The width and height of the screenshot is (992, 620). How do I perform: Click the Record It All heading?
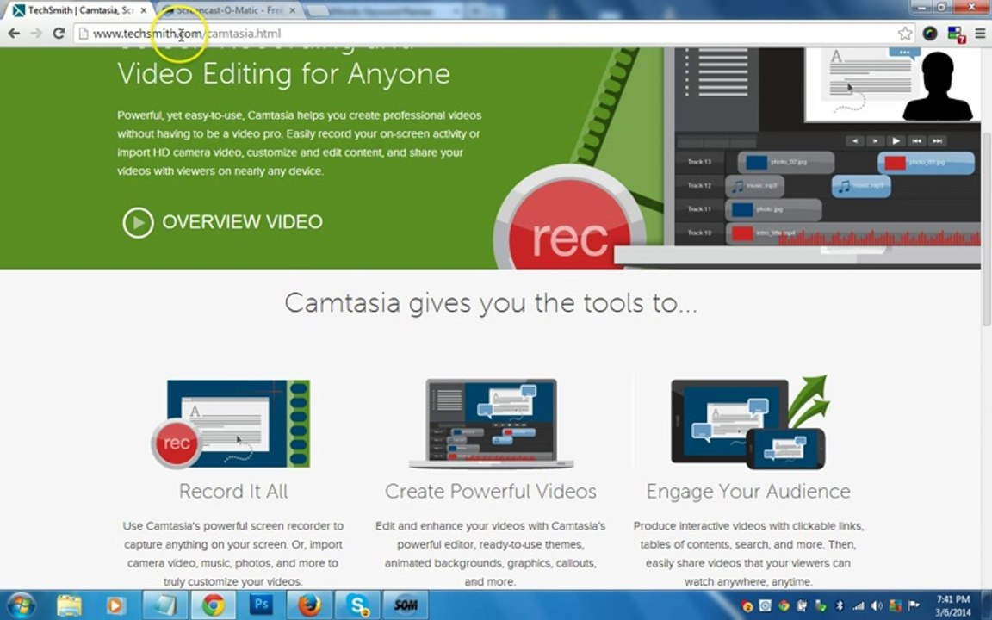click(233, 492)
